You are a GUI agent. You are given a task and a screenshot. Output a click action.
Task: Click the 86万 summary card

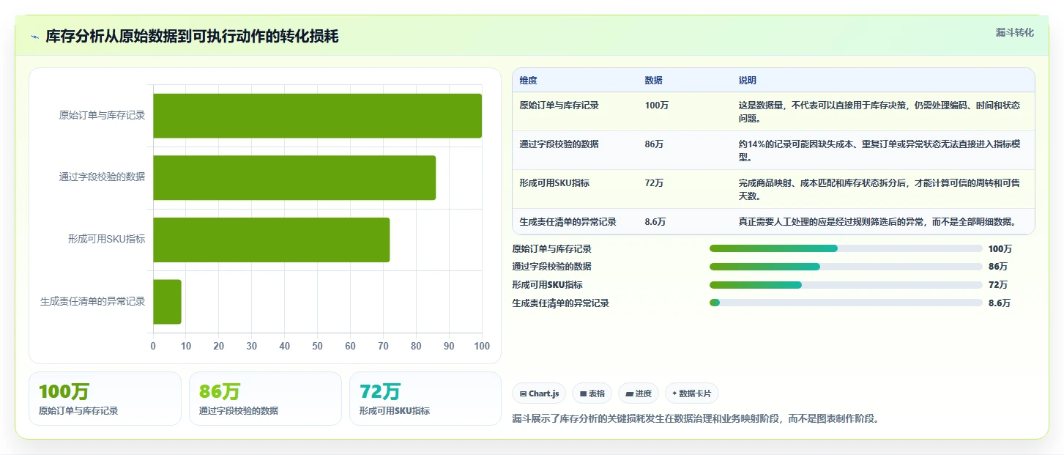pyautogui.click(x=265, y=399)
